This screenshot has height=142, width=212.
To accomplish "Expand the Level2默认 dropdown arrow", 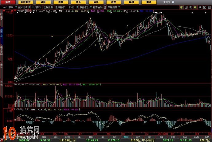I will pos(16,7).
